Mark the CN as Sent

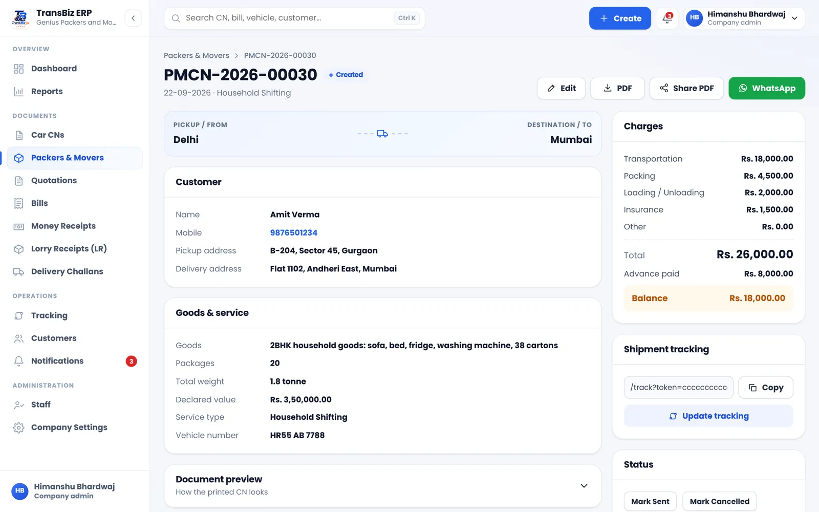650,501
